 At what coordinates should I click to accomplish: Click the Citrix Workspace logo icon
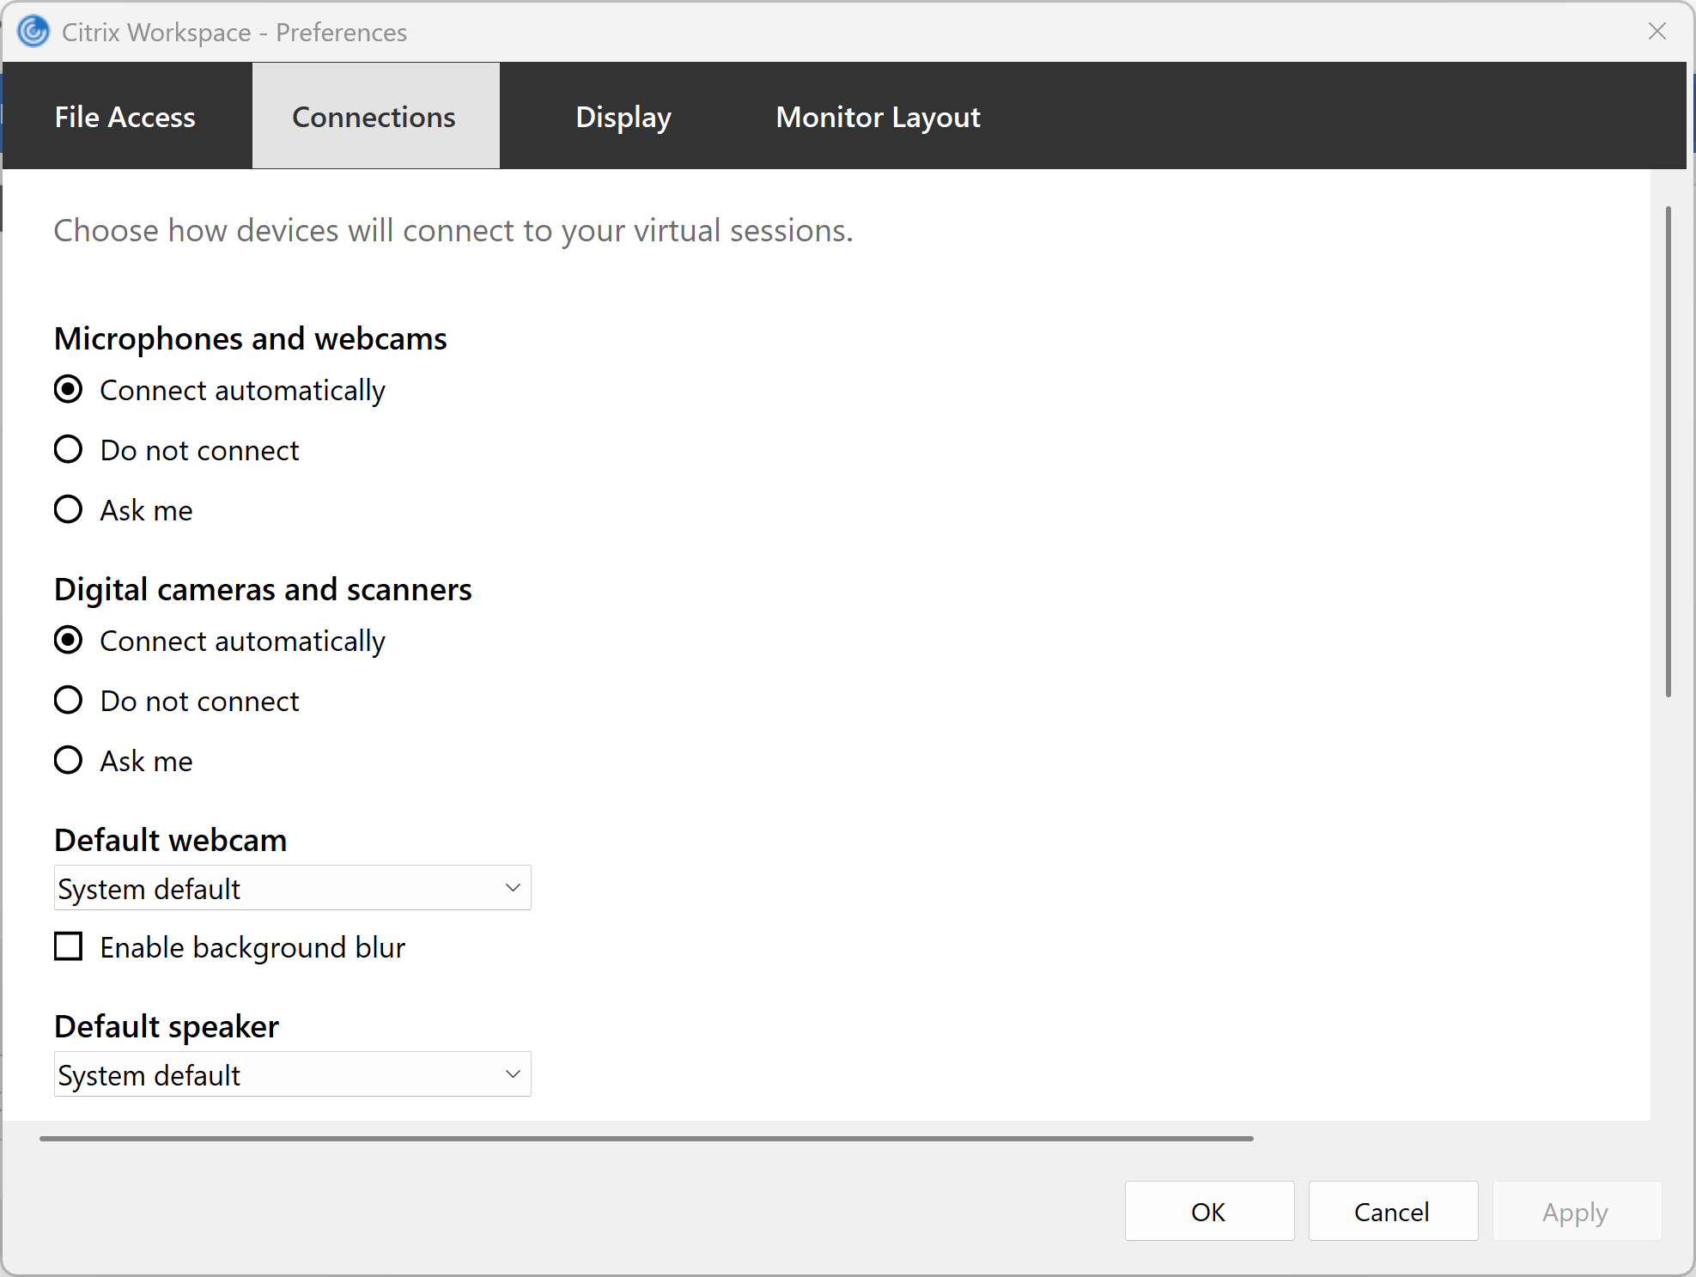33,32
